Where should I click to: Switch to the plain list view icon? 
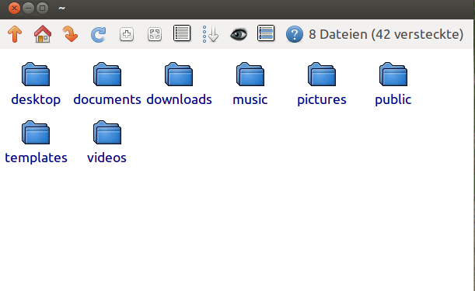[x=182, y=33]
